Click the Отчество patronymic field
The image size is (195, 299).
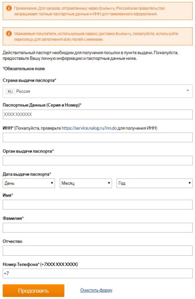tap(97, 251)
